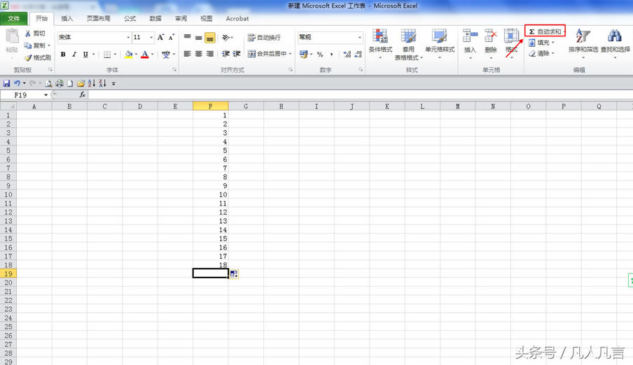Select row 19 header
This screenshot has height=365, width=633.
pyautogui.click(x=8, y=274)
